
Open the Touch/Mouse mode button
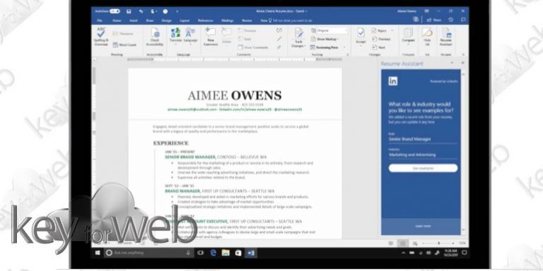point(153,11)
